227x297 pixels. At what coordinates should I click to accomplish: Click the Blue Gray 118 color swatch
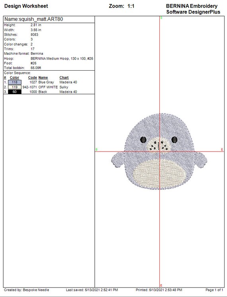tap(15, 82)
